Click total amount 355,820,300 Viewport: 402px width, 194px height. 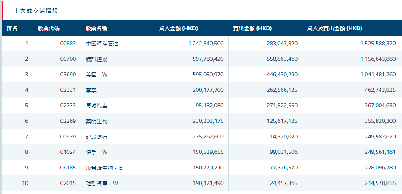(x=380, y=121)
